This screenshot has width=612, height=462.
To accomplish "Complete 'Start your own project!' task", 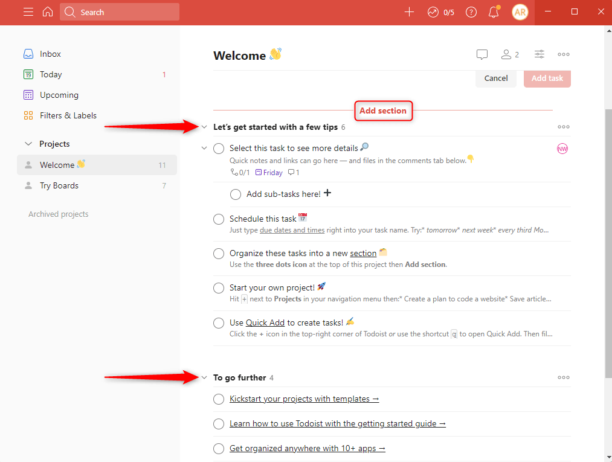I will tap(219, 288).
